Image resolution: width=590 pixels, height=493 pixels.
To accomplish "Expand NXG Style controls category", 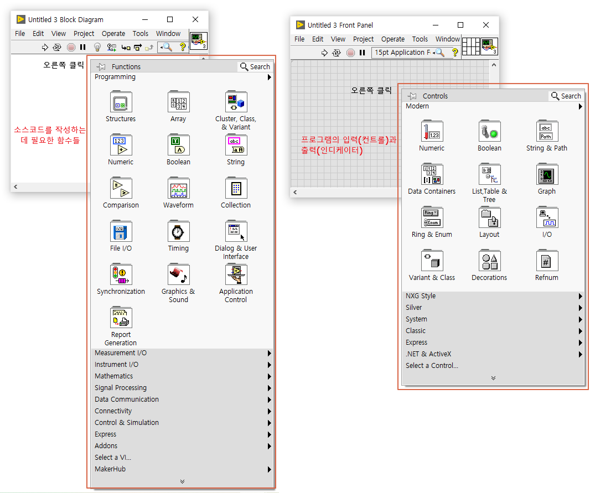I will point(493,296).
